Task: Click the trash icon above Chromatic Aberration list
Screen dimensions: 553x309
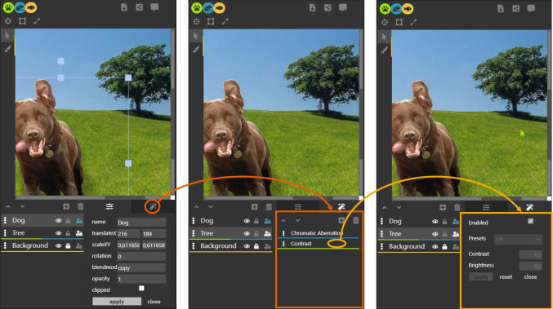Action: point(356,220)
